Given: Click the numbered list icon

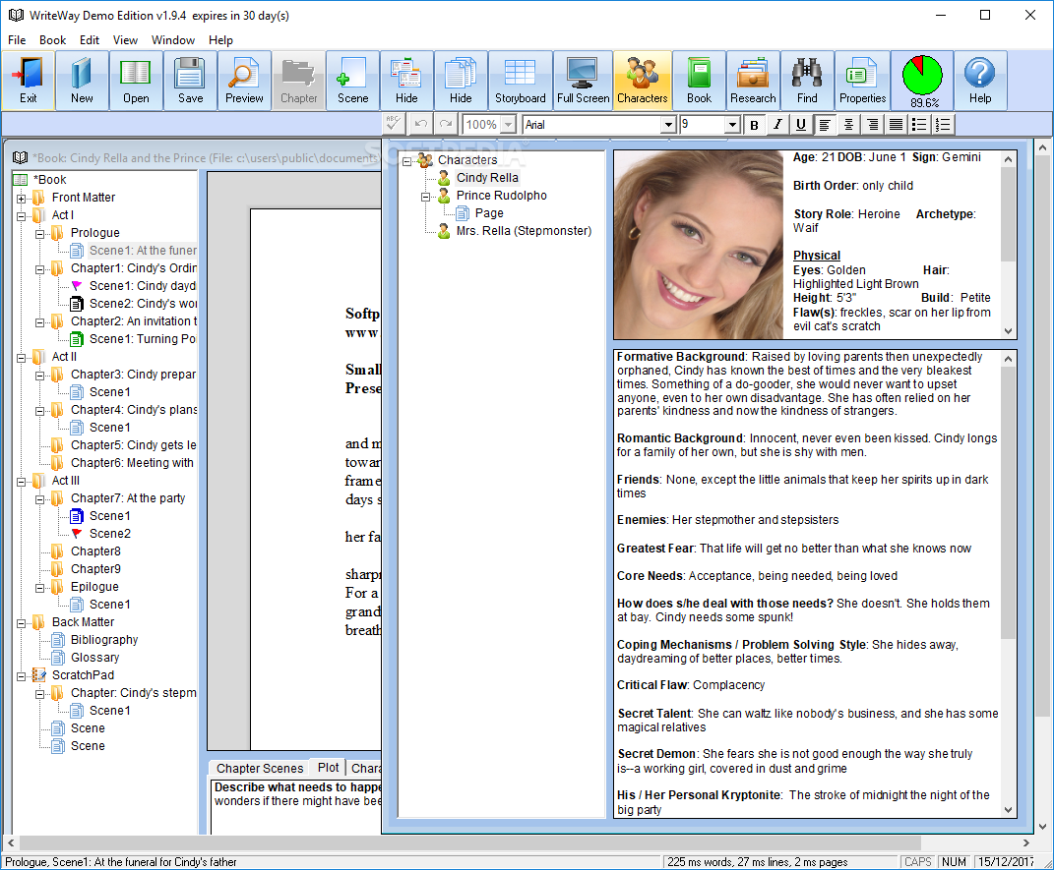Looking at the screenshot, I should pos(943,124).
